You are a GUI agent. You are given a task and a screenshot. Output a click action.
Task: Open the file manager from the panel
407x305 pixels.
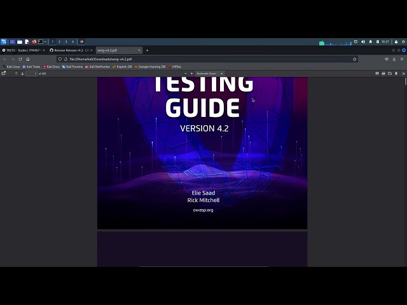point(20,42)
